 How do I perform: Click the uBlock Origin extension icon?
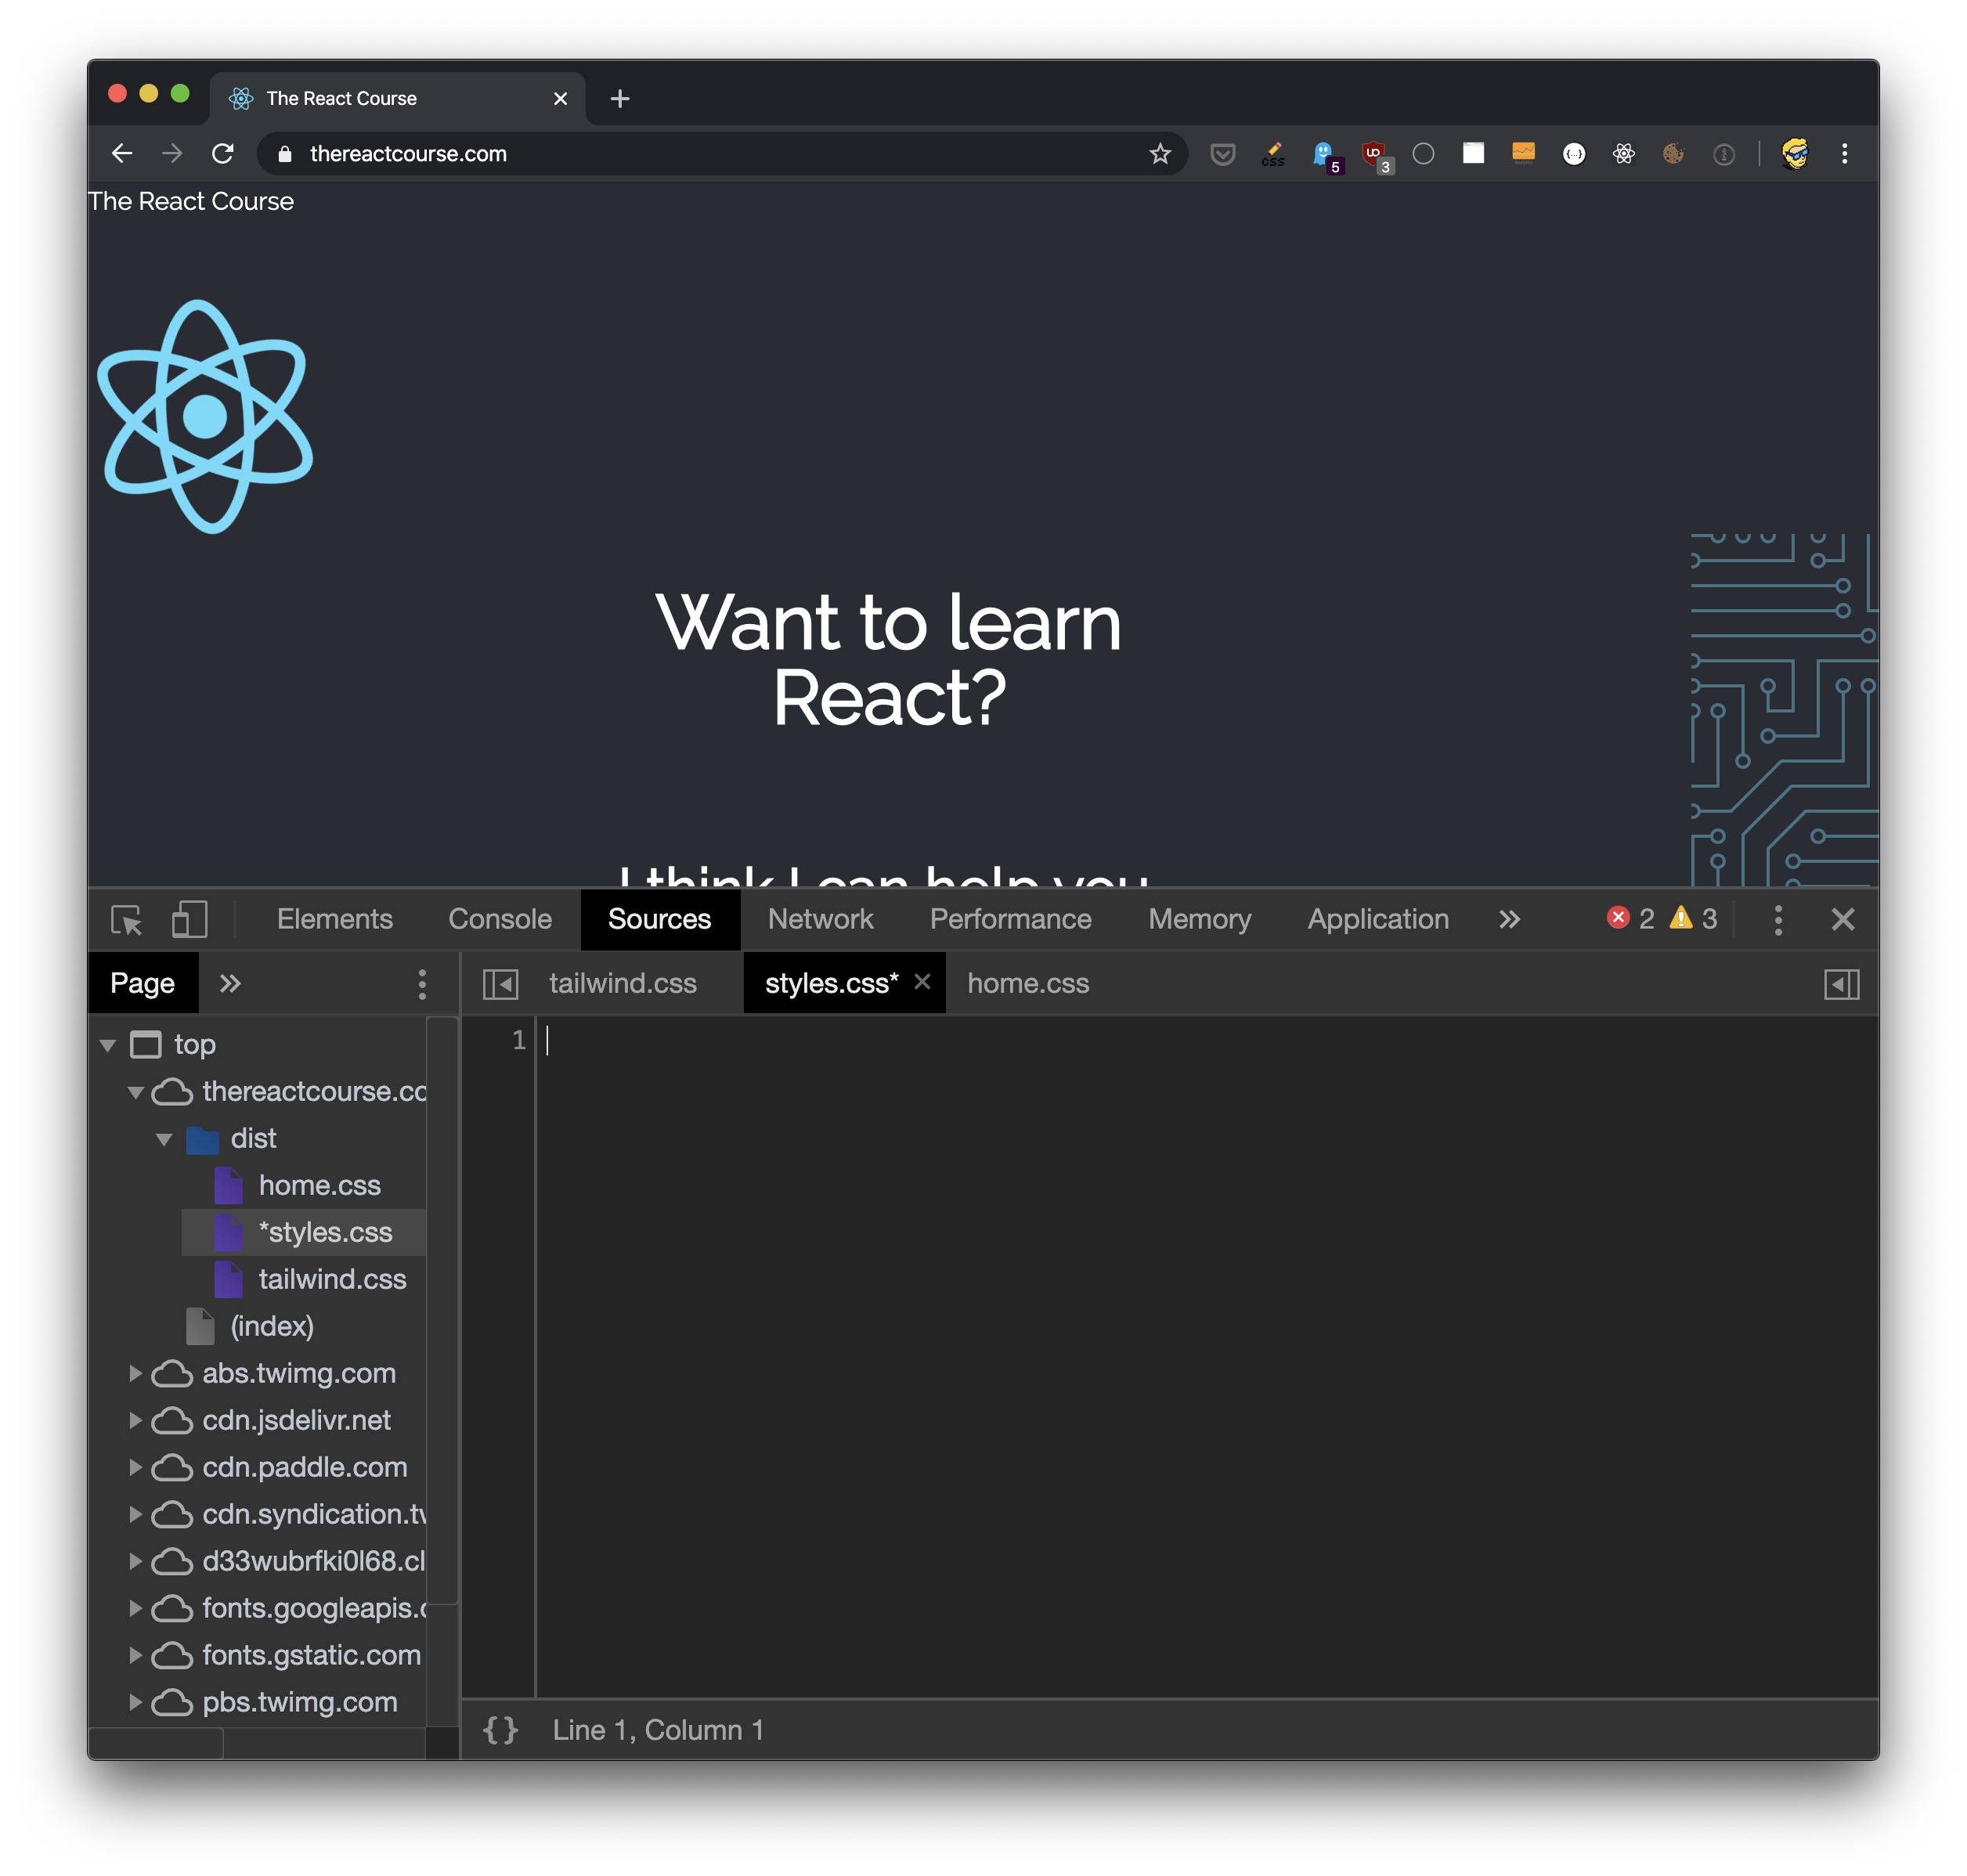click(x=1374, y=154)
